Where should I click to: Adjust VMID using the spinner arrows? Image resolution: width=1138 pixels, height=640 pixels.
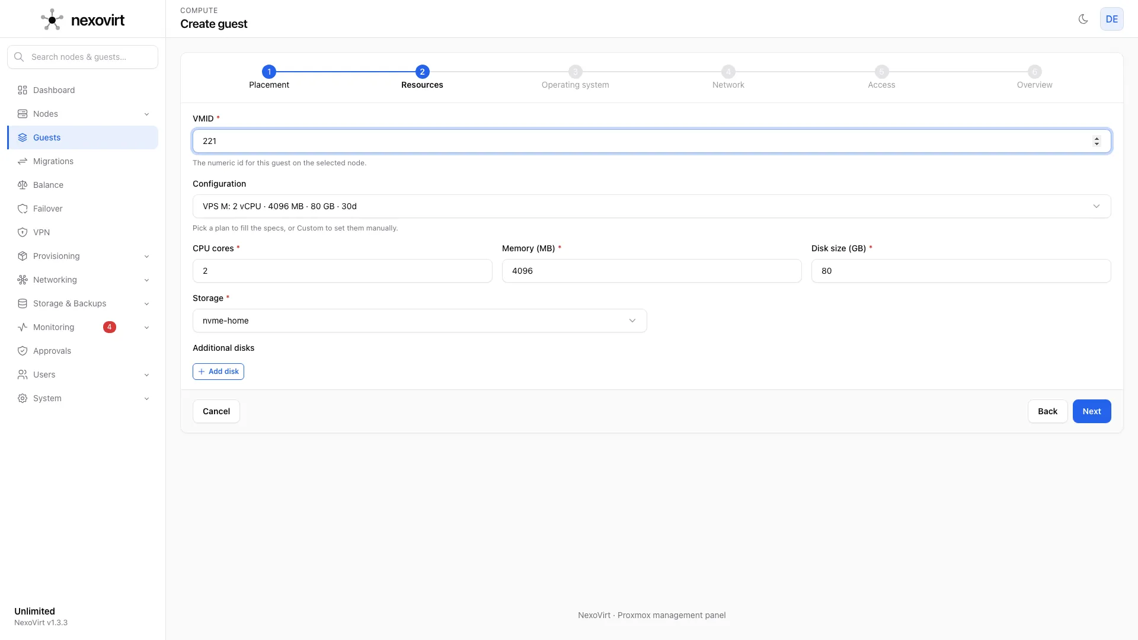(1097, 141)
